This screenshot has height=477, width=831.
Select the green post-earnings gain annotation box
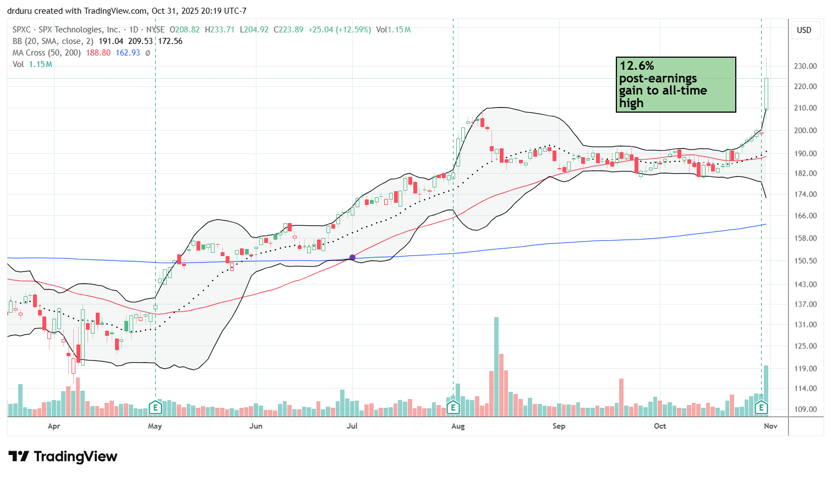pyautogui.click(x=676, y=85)
